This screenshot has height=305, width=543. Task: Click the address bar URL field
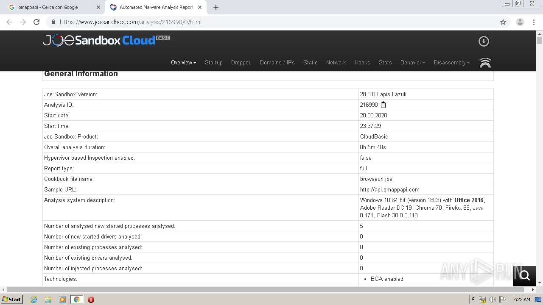coord(271,22)
